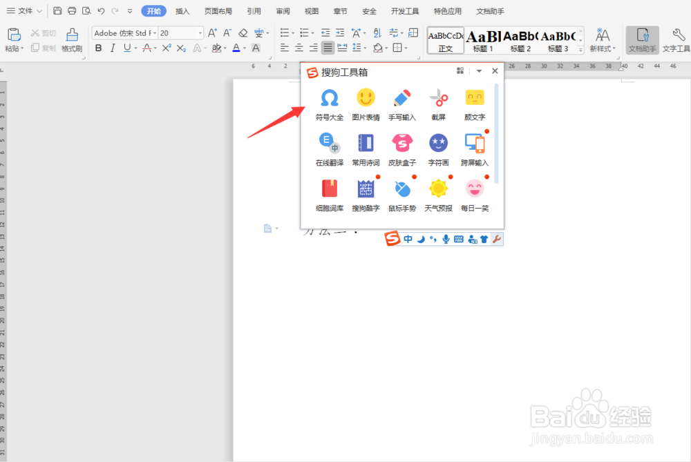Click the Sogou skin shirt icon

click(484, 239)
